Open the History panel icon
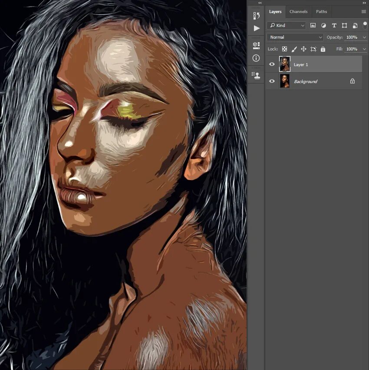The height and width of the screenshot is (370, 369). click(x=257, y=16)
